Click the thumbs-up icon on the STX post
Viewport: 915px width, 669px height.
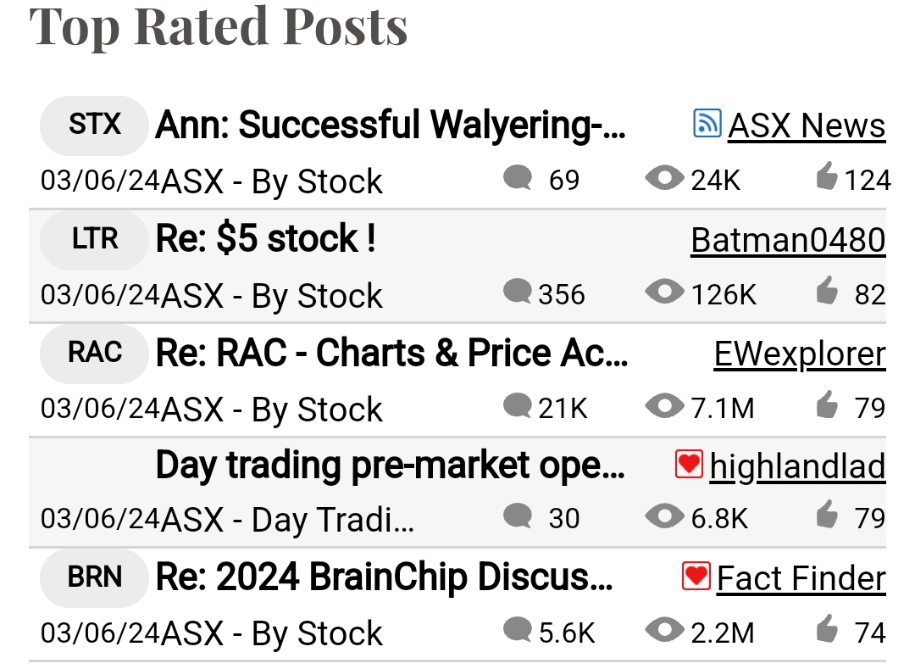(826, 176)
